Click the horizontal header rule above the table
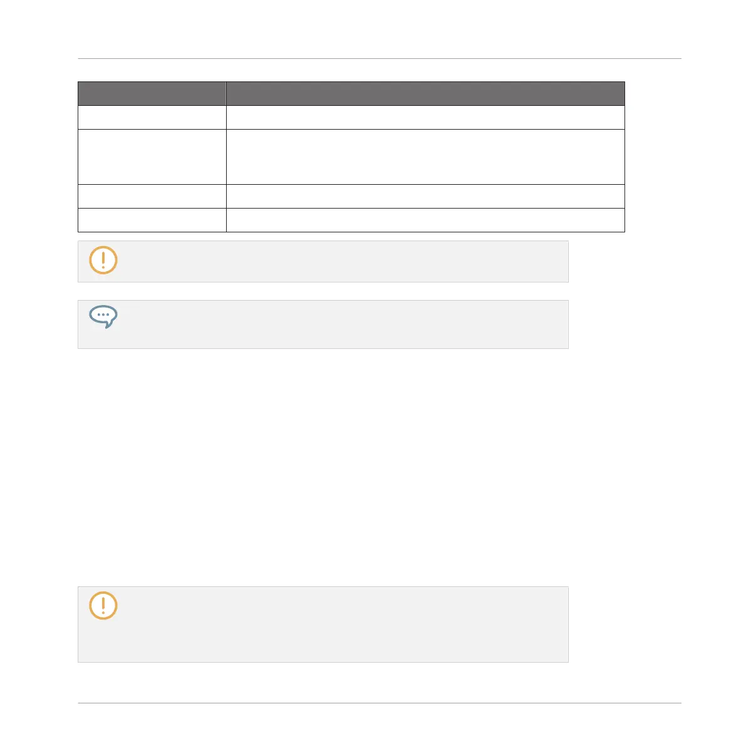This screenshot has width=746, height=746. (380, 58)
